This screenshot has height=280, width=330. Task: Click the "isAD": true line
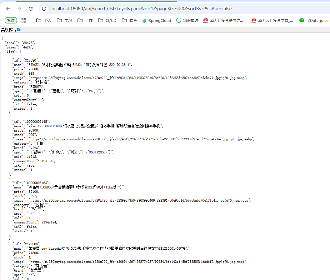click(x=23, y=166)
